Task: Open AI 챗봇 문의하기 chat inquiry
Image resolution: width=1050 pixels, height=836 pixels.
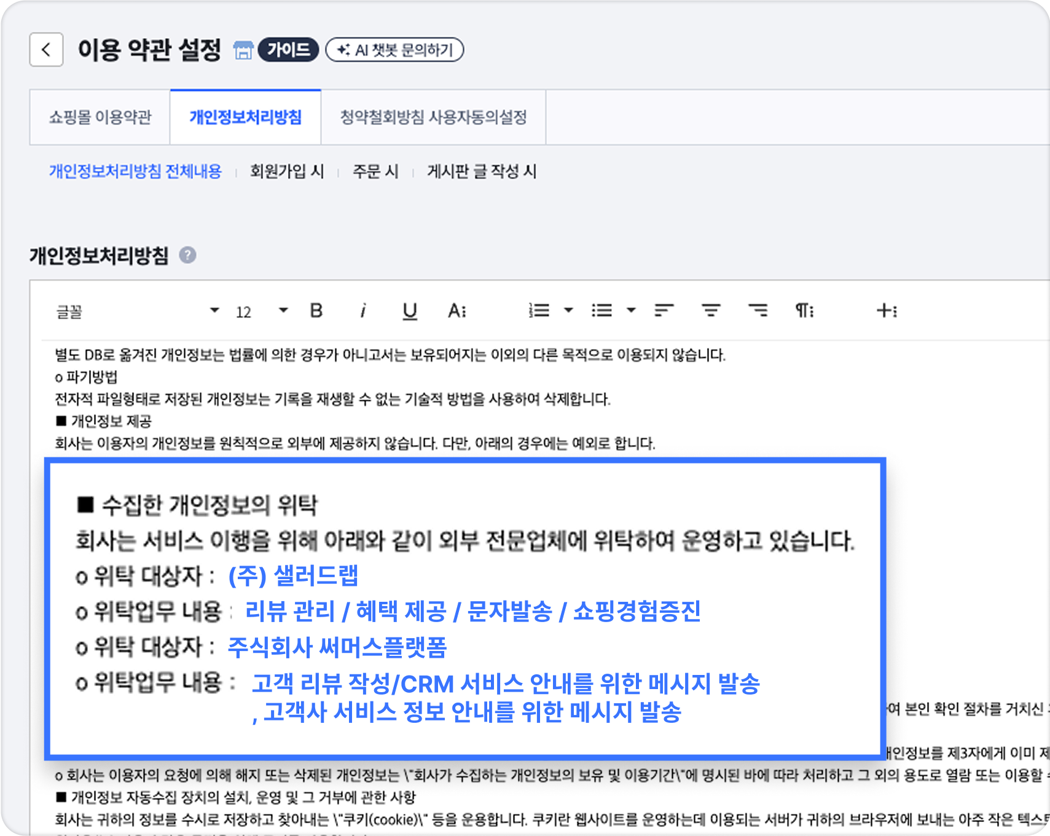Action: pyautogui.click(x=394, y=50)
